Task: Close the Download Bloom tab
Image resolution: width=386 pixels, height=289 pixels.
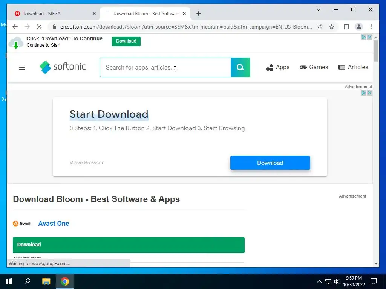Action: click(x=184, y=14)
